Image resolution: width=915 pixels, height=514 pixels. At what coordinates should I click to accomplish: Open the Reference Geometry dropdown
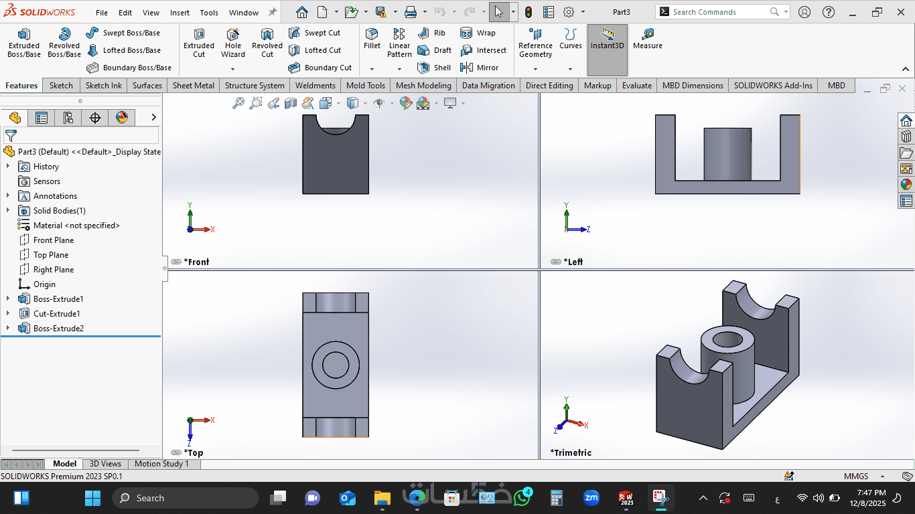pos(535,68)
